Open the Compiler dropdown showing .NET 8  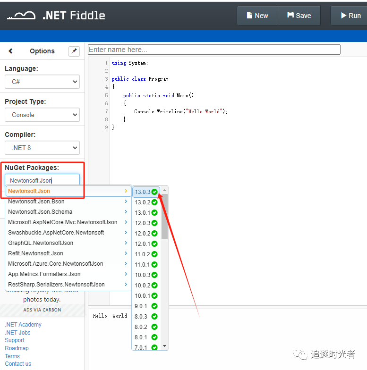(43, 148)
